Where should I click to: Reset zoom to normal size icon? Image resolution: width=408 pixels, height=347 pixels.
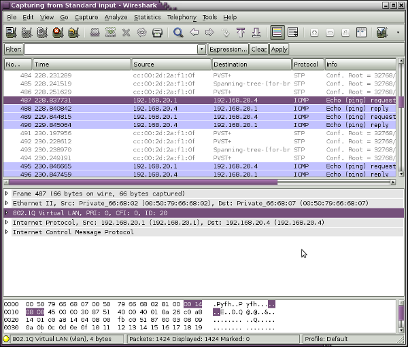pos(345,33)
